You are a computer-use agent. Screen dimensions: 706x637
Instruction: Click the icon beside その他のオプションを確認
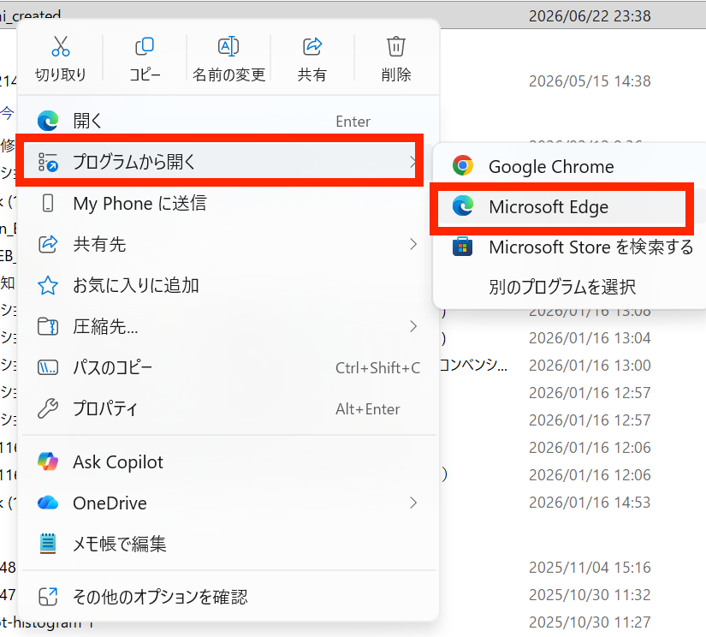coord(48,597)
